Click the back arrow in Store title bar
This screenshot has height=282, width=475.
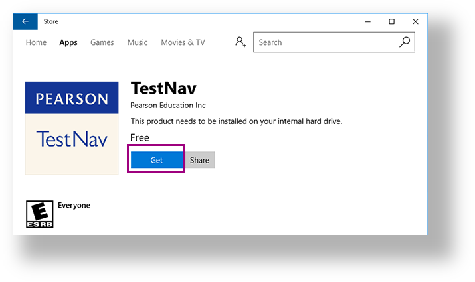pos(25,21)
